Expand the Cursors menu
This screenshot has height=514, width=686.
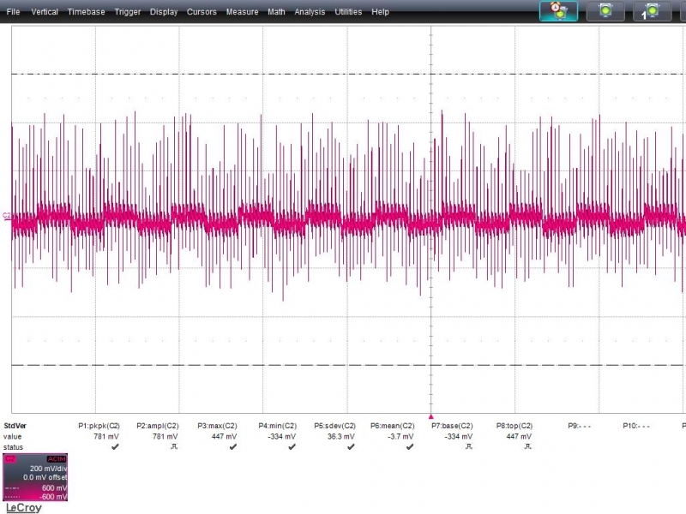tap(202, 12)
